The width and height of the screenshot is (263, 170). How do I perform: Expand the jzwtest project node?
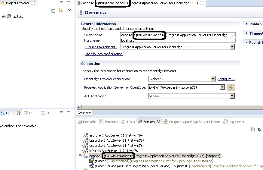[3, 17]
